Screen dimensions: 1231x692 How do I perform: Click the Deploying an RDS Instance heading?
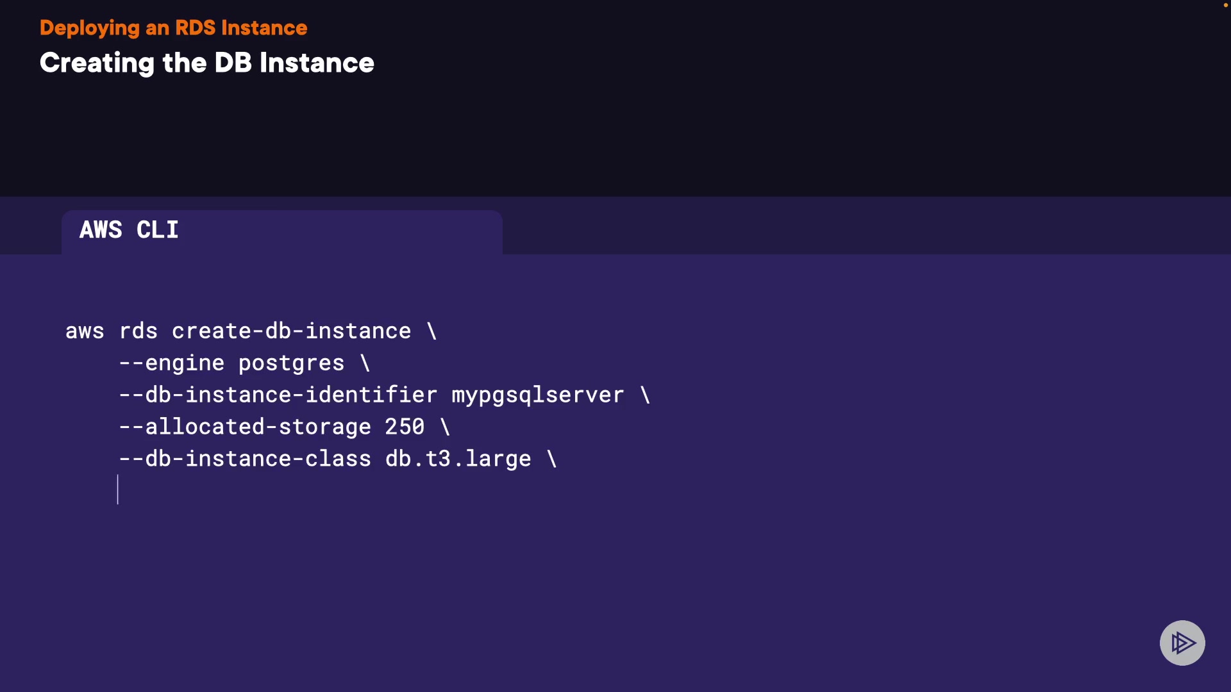click(173, 28)
